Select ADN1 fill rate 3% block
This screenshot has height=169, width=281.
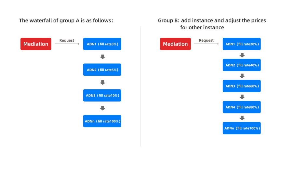pos(102,44)
